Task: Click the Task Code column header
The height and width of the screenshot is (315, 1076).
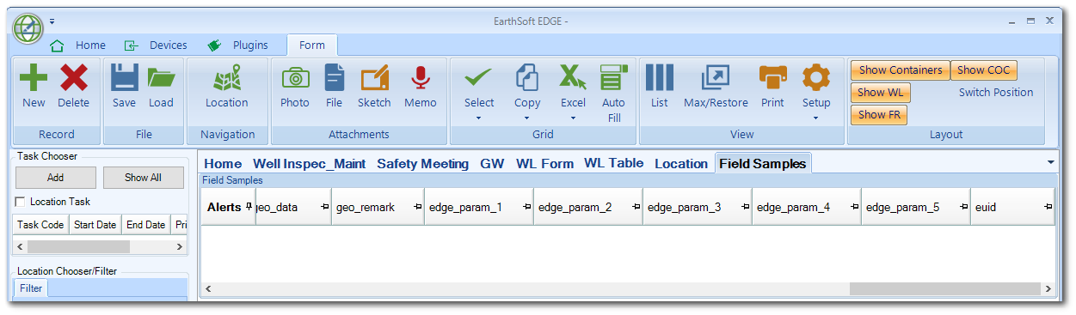Action: 41,225
